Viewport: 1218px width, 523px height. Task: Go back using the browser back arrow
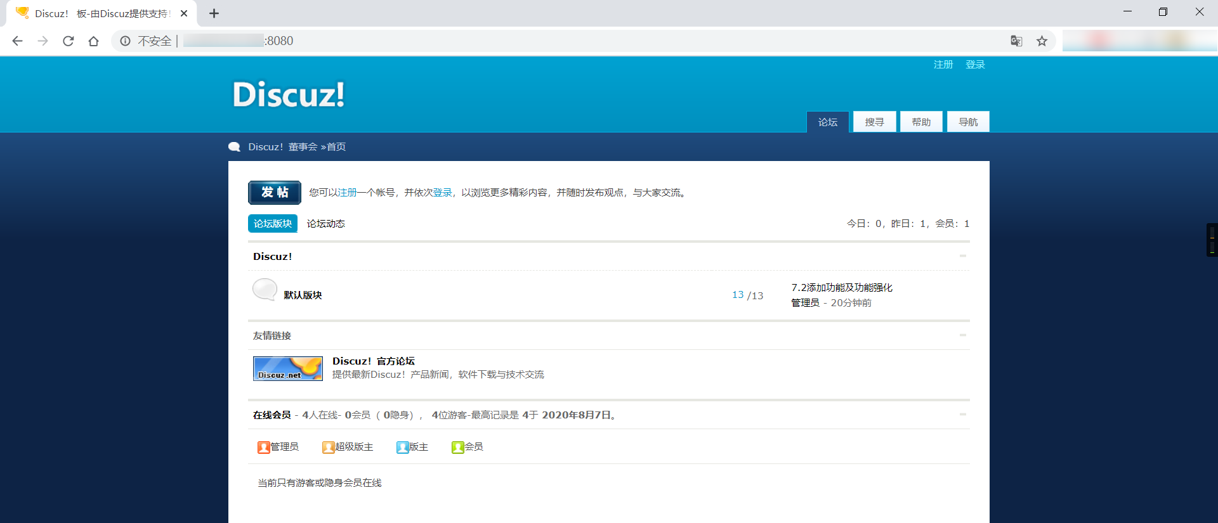[17, 41]
